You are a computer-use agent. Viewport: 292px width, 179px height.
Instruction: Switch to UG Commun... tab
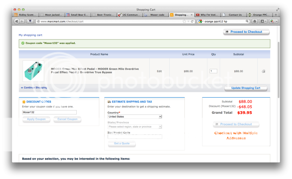click(130, 15)
